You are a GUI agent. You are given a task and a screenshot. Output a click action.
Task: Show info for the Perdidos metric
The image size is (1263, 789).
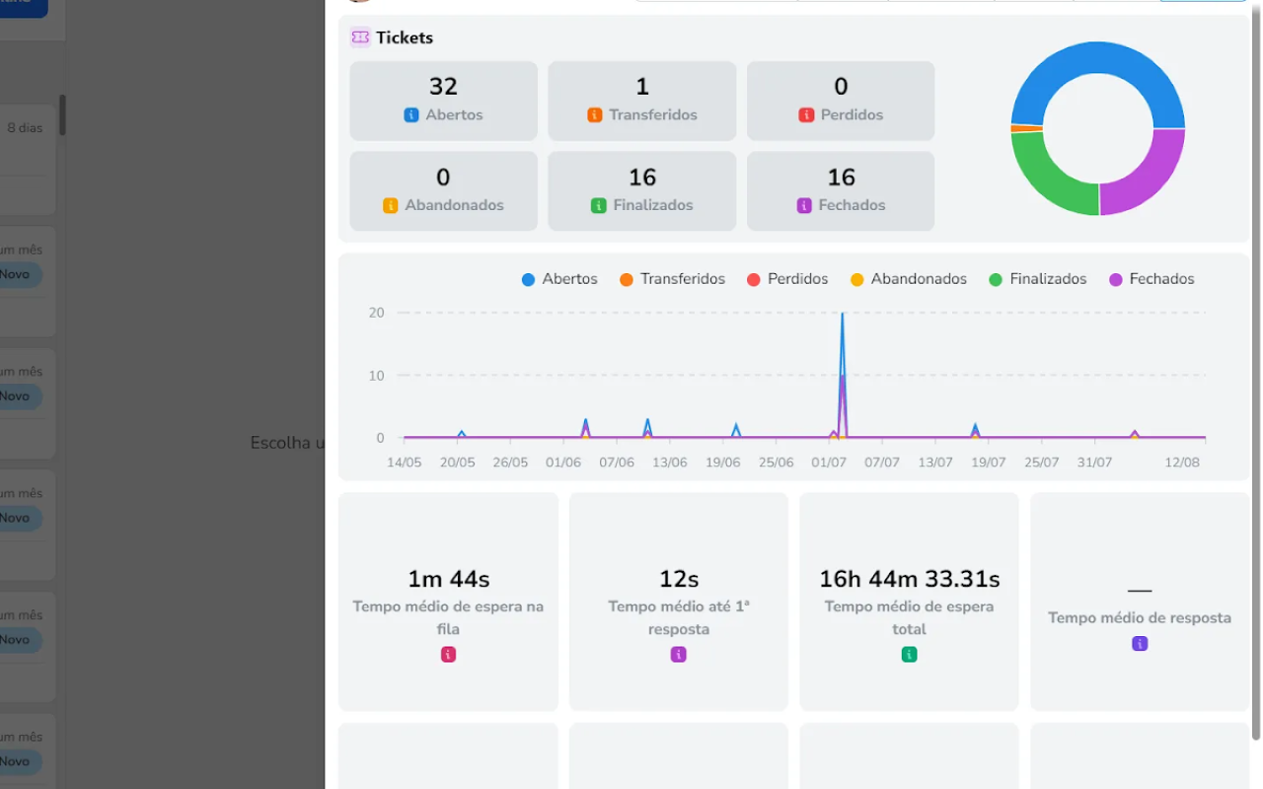(x=806, y=115)
